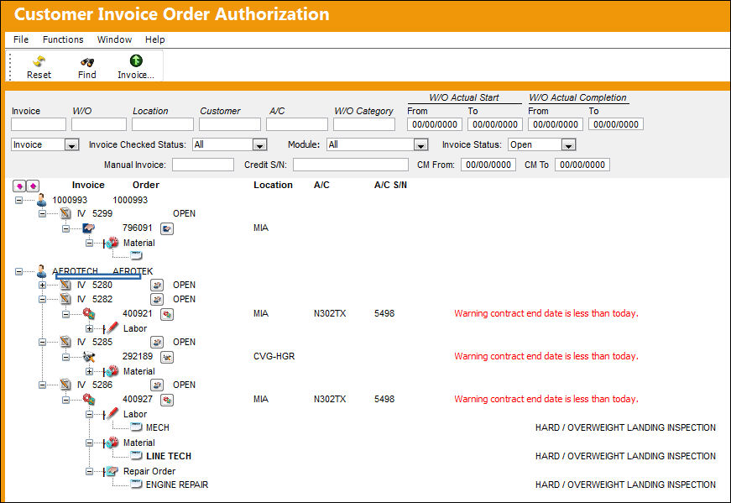Click the work order gear icon for 400921
Image resolution: width=731 pixels, height=503 pixels.
point(89,313)
